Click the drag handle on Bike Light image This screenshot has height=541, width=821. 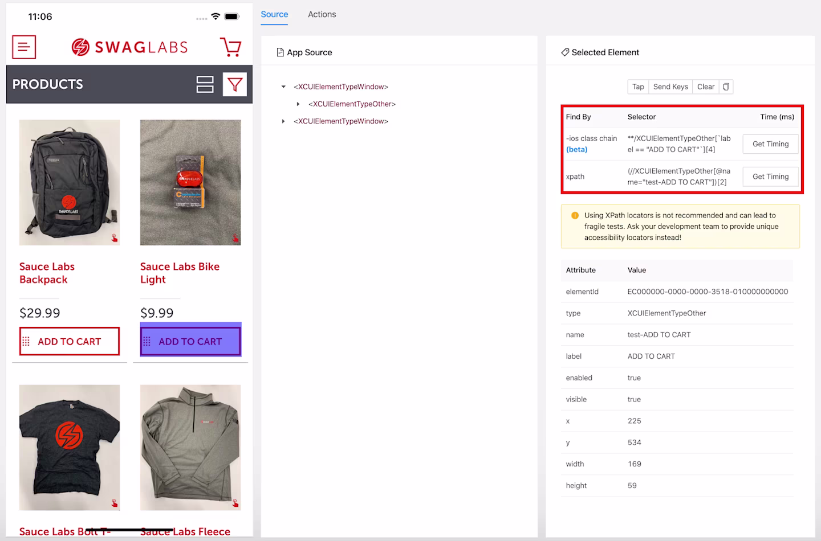point(235,238)
